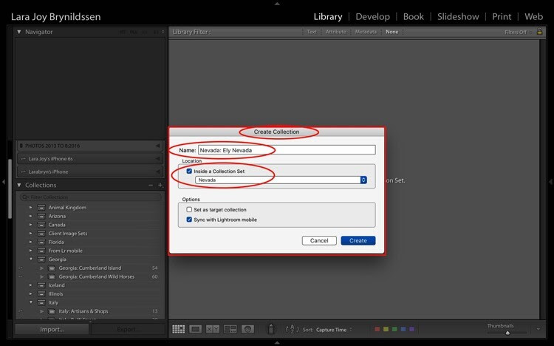This screenshot has width=554, height=346.
Task: Open toolbar content dropdown arrow
Action: point(538,329)
